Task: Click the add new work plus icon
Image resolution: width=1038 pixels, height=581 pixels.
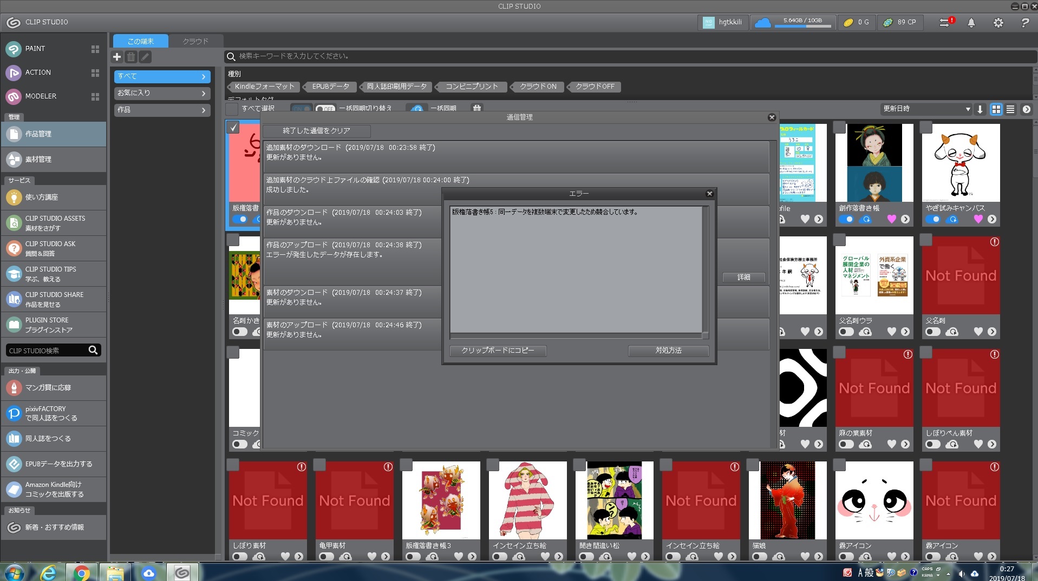Action: [x=117, y=57]
